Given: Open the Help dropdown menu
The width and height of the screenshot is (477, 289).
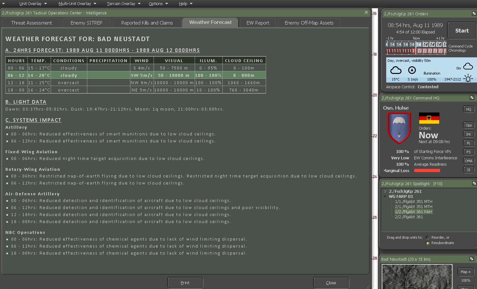Looking at the screenshot, I should tap(186, 4).
